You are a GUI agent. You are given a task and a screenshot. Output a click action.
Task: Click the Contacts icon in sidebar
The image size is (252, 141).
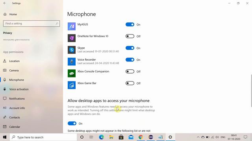coord(5,117)
